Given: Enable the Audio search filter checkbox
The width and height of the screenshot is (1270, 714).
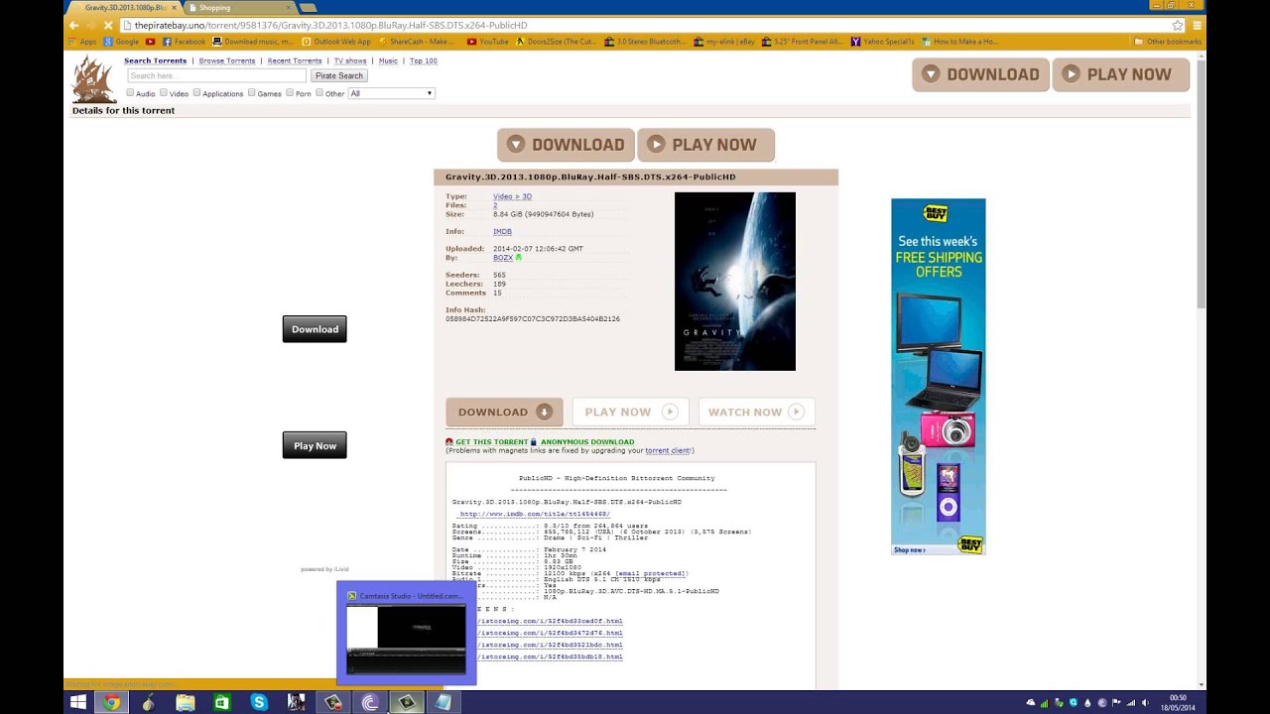Looking at the screenshot, I should pyautogui.click(x=130, y=92).
